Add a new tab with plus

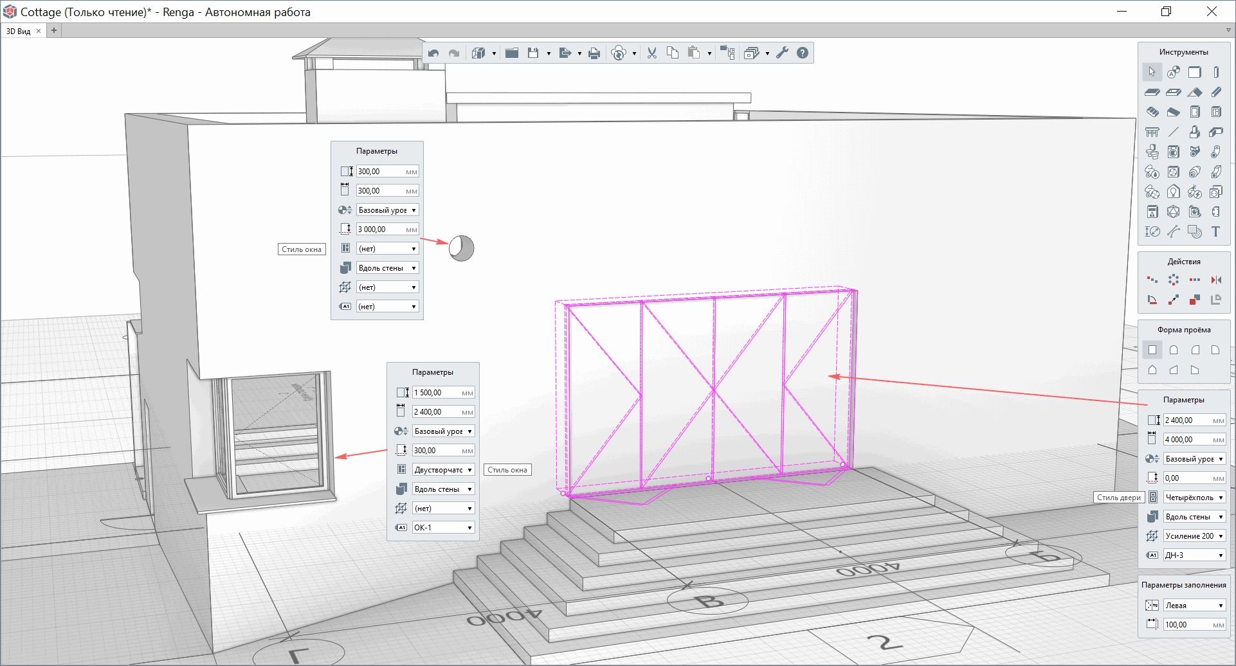[54, 30]
